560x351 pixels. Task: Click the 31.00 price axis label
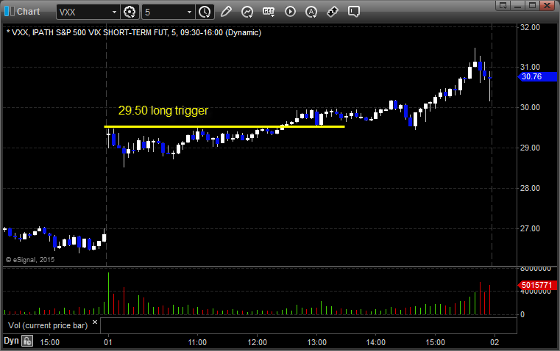[x=530, y=67]
